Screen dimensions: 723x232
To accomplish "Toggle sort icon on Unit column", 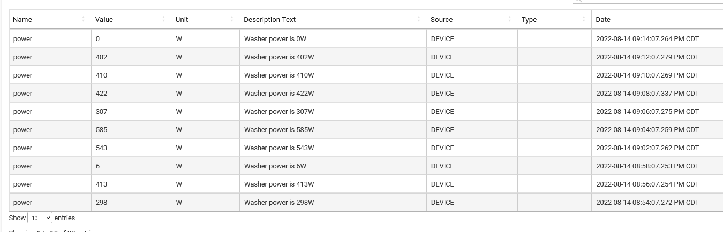I will coord(232,19).
